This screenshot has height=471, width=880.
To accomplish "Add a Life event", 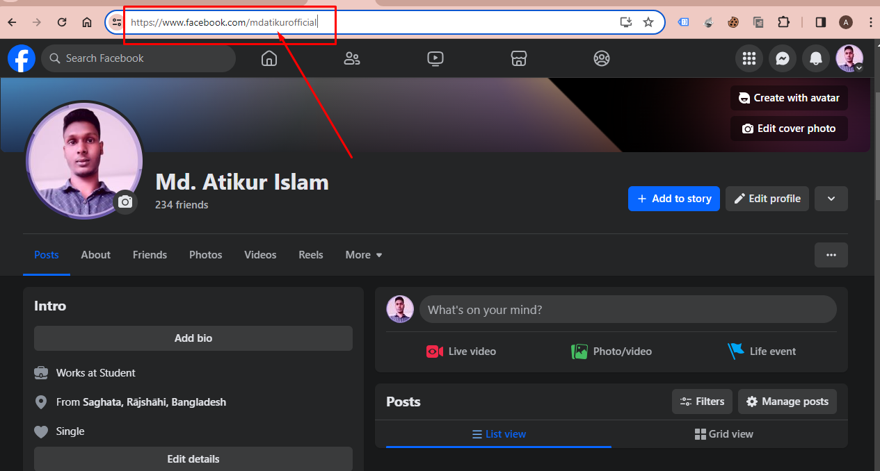I will pyautogui.click(x=762, y=352).
